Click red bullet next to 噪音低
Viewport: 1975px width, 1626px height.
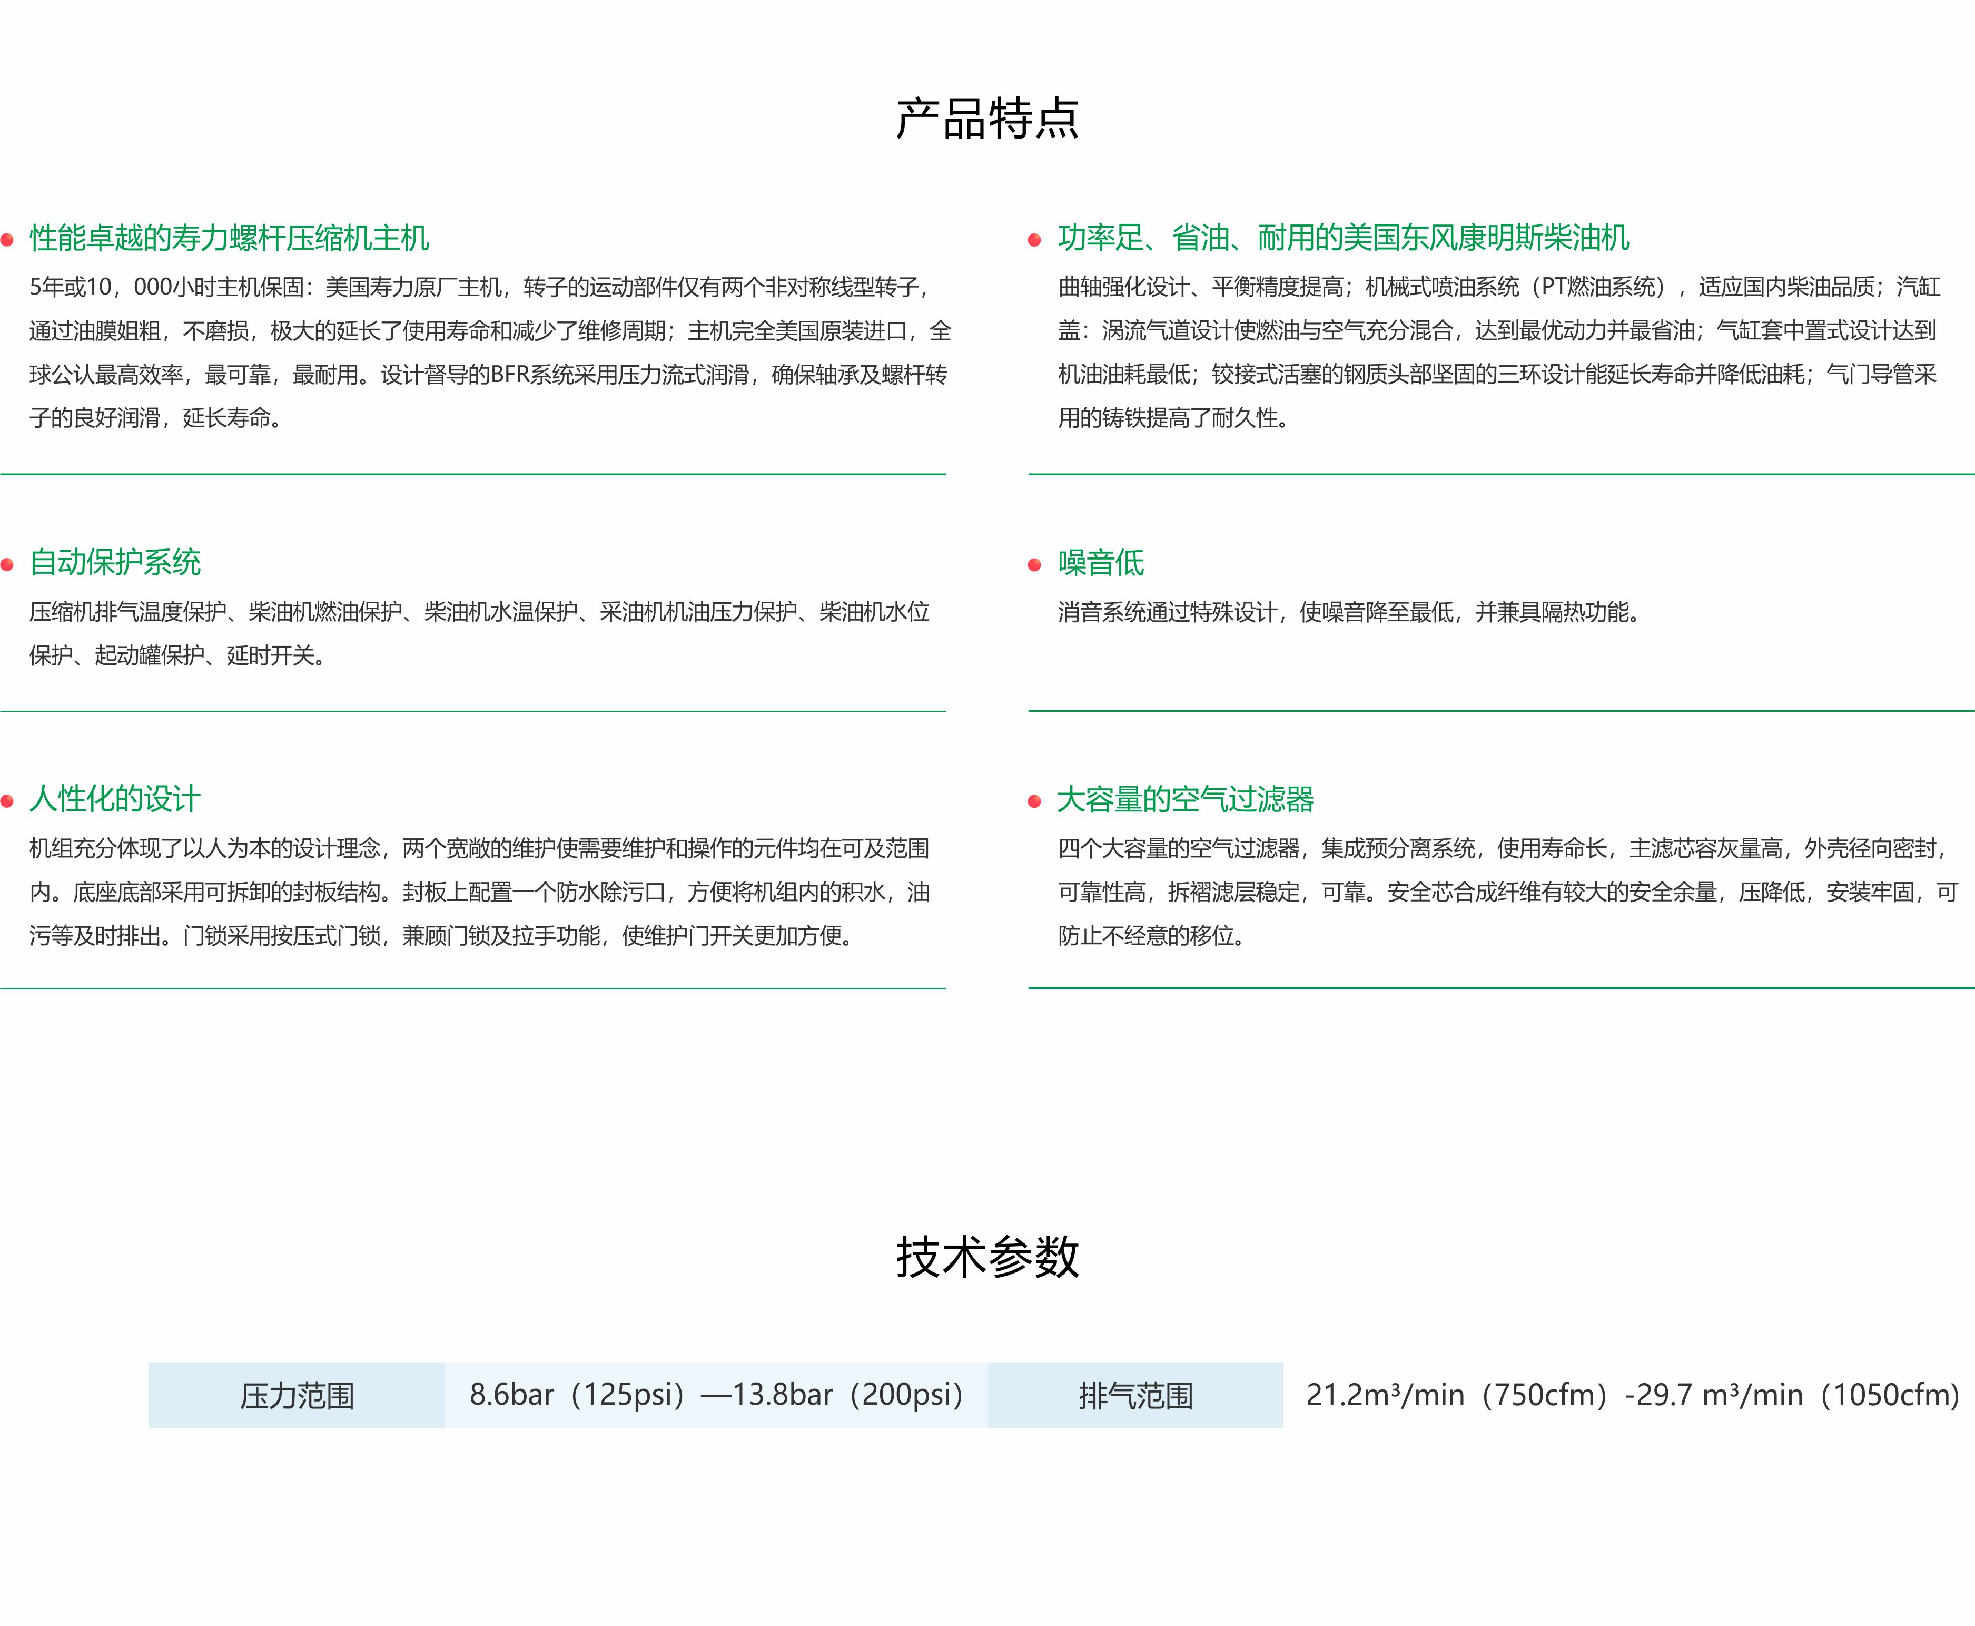[x=1034, y=564]
